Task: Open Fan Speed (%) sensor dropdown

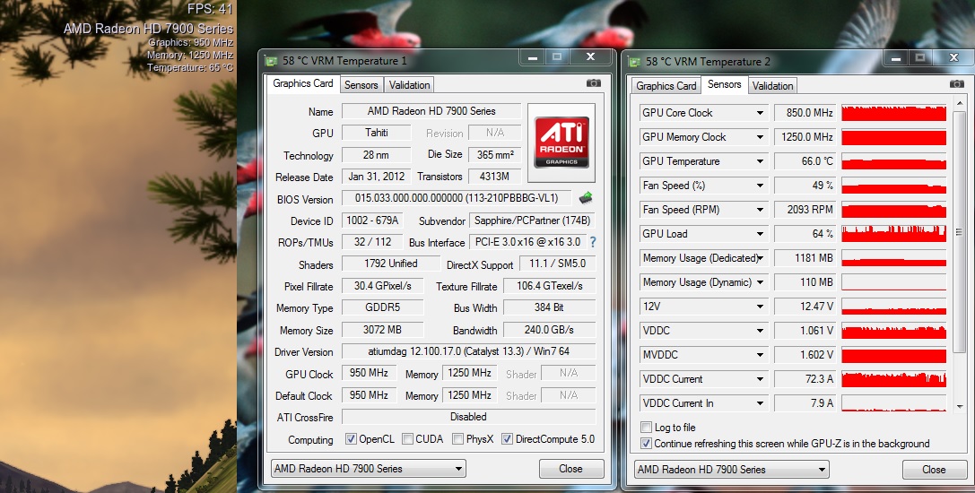Action: tap(760, 186)
